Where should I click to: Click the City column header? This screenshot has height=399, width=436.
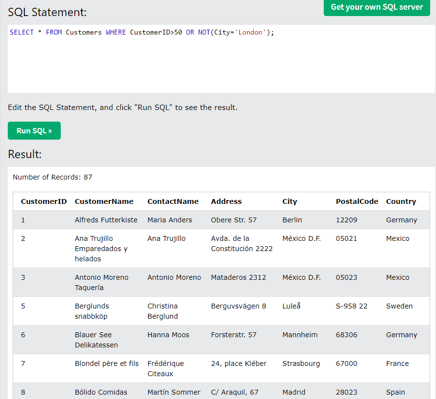click(290, 201)
